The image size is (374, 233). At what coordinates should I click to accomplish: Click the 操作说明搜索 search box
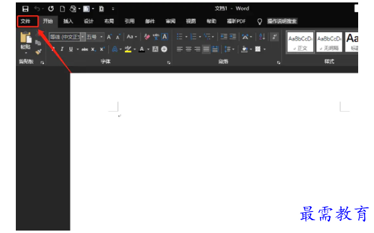click(x=281, y=21)
